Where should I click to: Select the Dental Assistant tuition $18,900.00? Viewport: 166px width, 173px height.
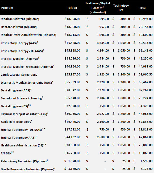click(x=72, y=27)
